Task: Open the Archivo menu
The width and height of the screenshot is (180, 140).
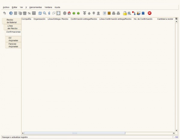Action: 6,7
